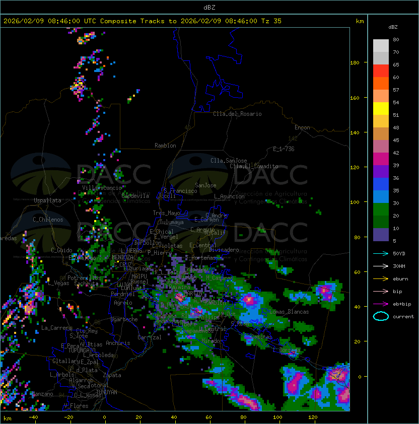Select the 'Ugarteche' place label
Screen dimensions: 419x424
pyautogui.click(x=124, y=319)
